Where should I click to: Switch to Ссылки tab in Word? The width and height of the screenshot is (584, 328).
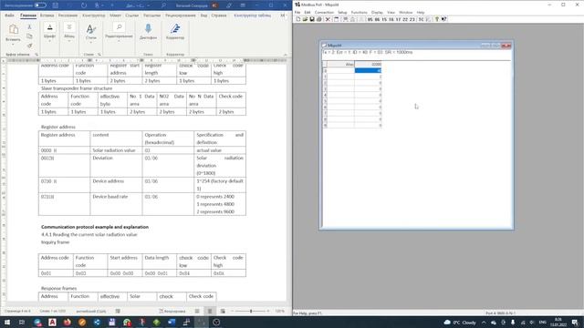131,15
